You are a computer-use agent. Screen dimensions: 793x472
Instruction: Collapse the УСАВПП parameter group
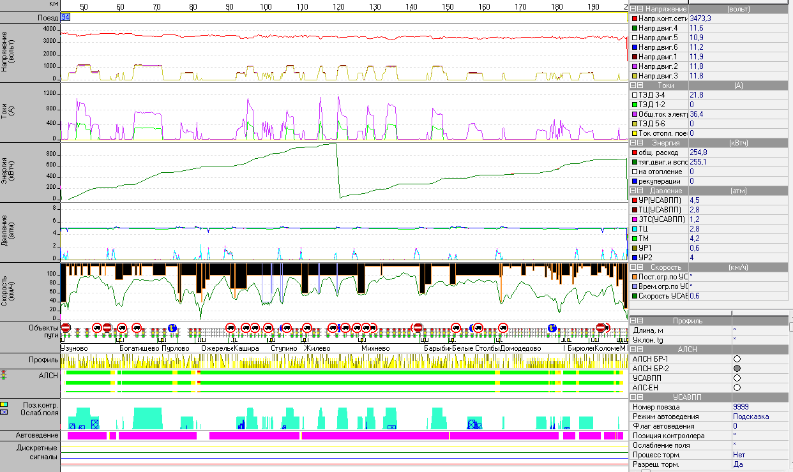(633, 397)
